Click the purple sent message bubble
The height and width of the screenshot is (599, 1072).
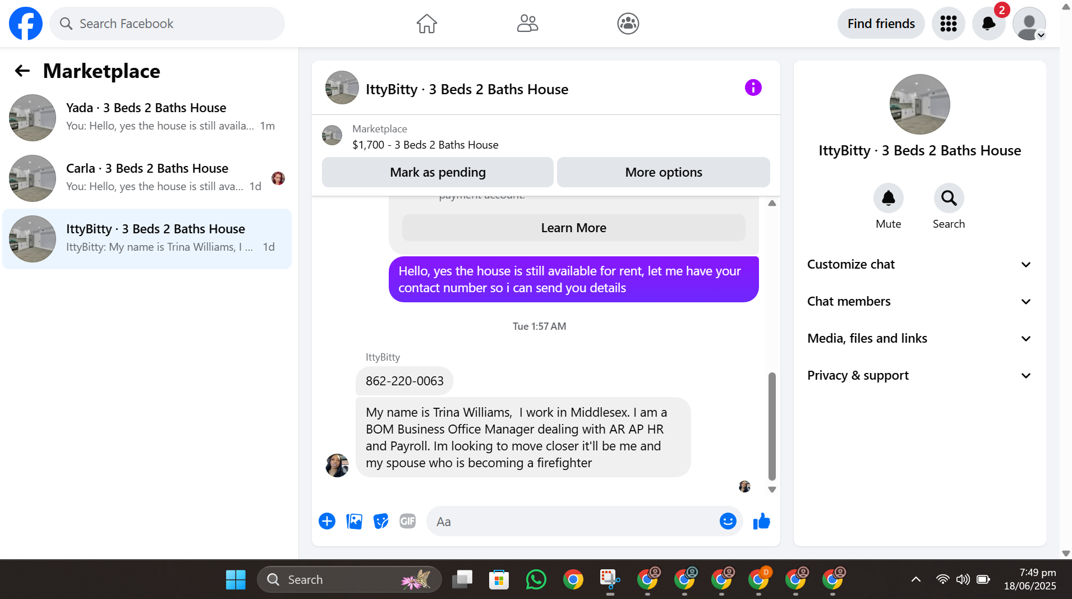coord(573,279)
